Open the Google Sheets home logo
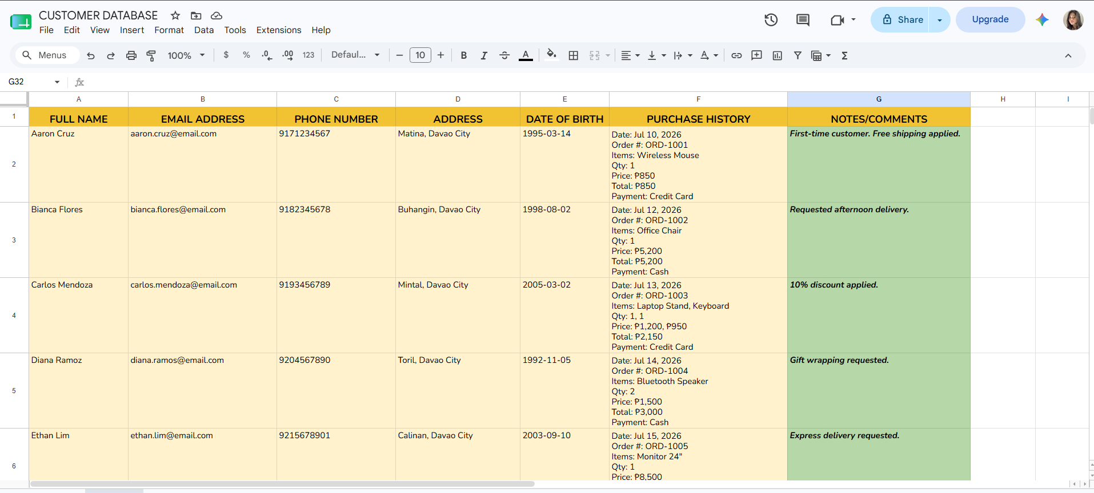 pos(21,22)
